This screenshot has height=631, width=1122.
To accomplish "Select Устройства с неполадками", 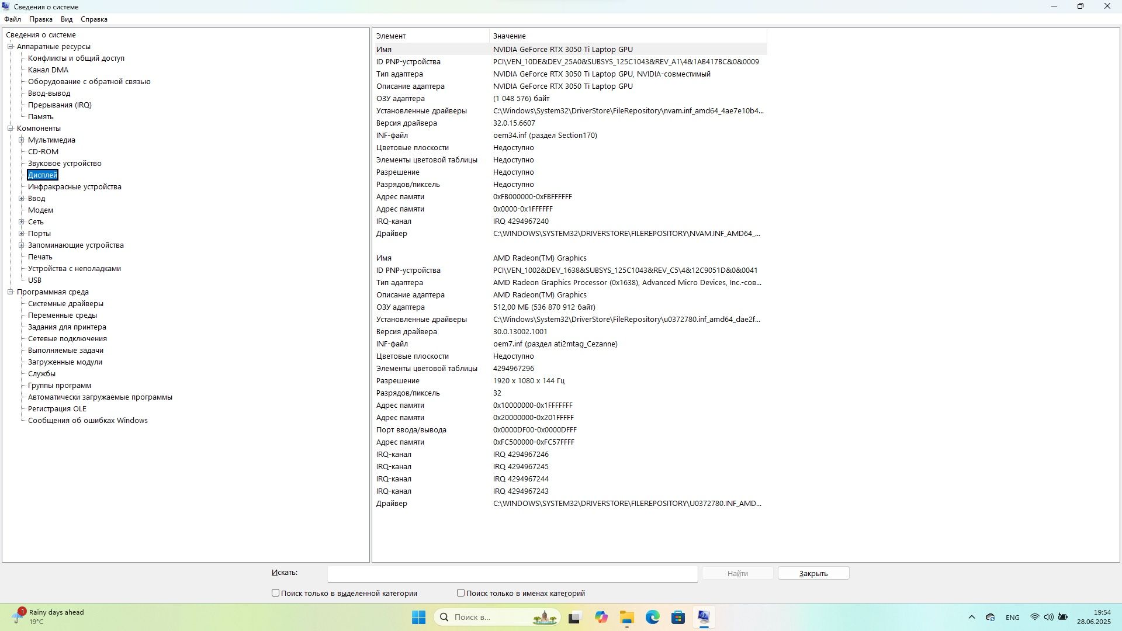I will (74, 269).
